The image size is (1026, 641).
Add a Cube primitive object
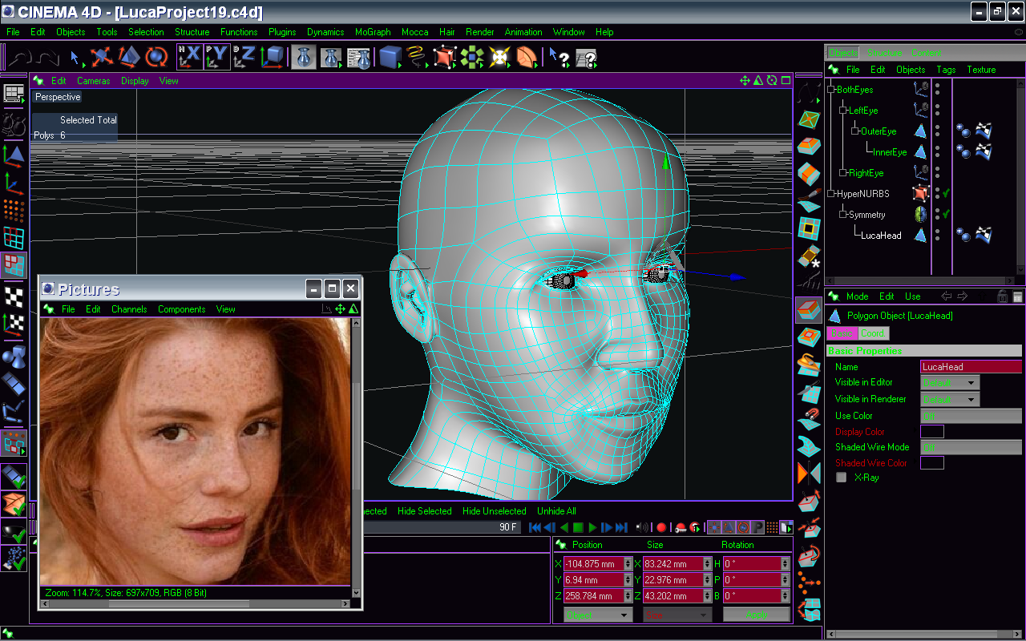pos(390,57)
